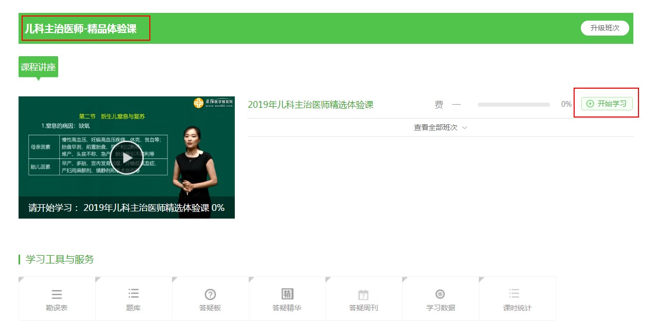Click the 答疑板 question mark icon
Screen dimensions: 656x332
click(210, 295)
